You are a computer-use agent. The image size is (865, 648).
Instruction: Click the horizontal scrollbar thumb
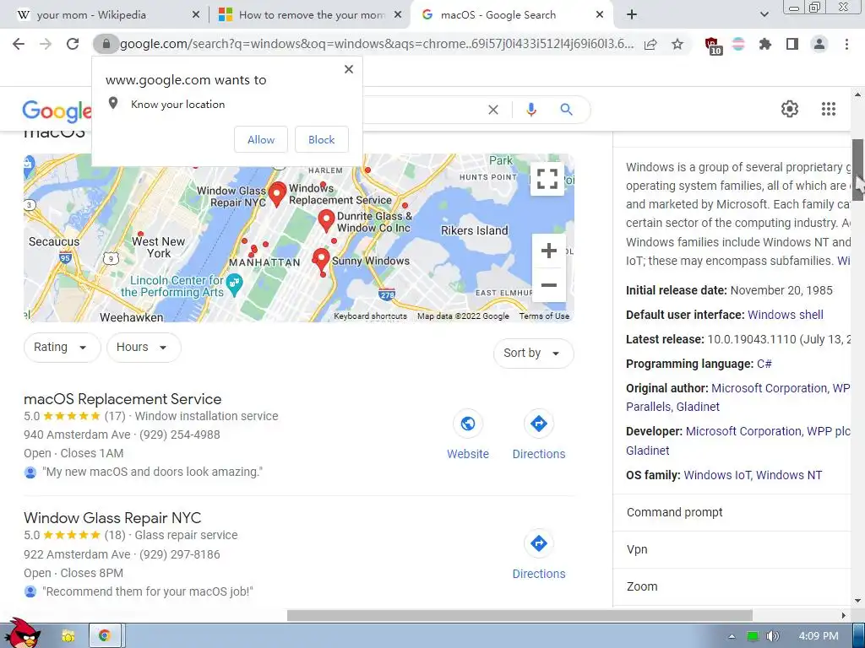tap(520, 615)
